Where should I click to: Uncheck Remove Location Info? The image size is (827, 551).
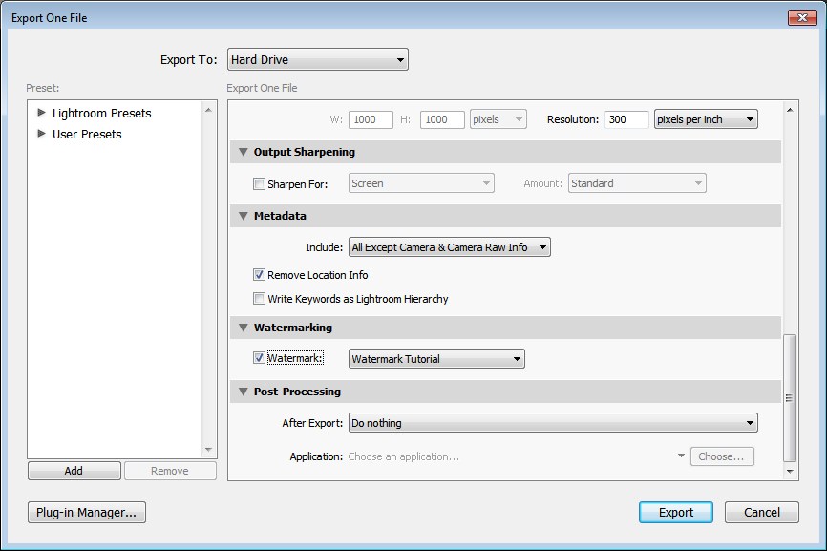(x=259, y=275)
